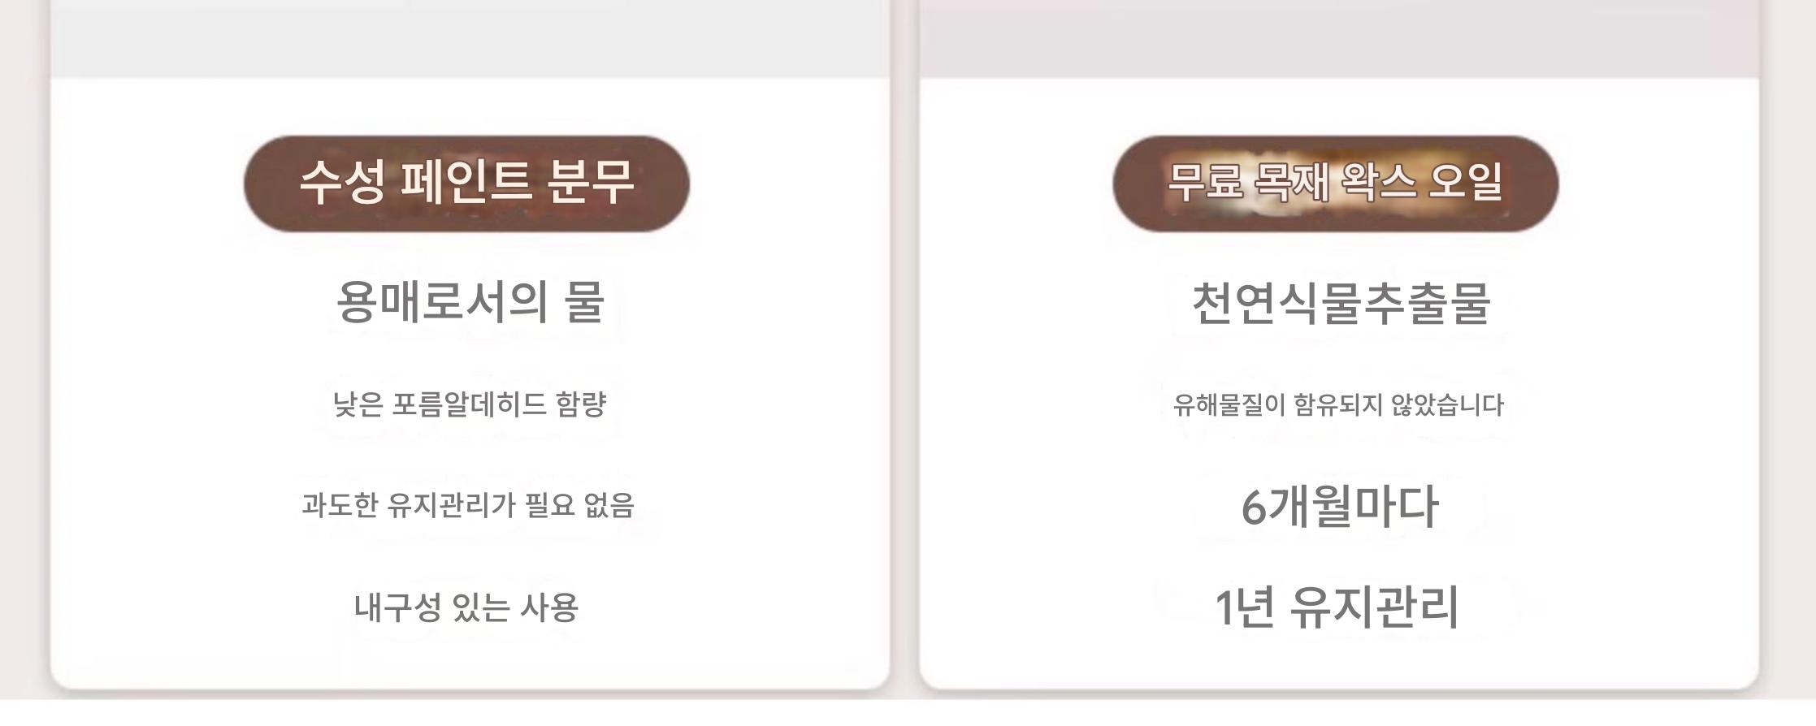Viewport: 1816px width, 726px height.
Task: Click the 1년 유지관리 text
Action: coord(1337,607)
